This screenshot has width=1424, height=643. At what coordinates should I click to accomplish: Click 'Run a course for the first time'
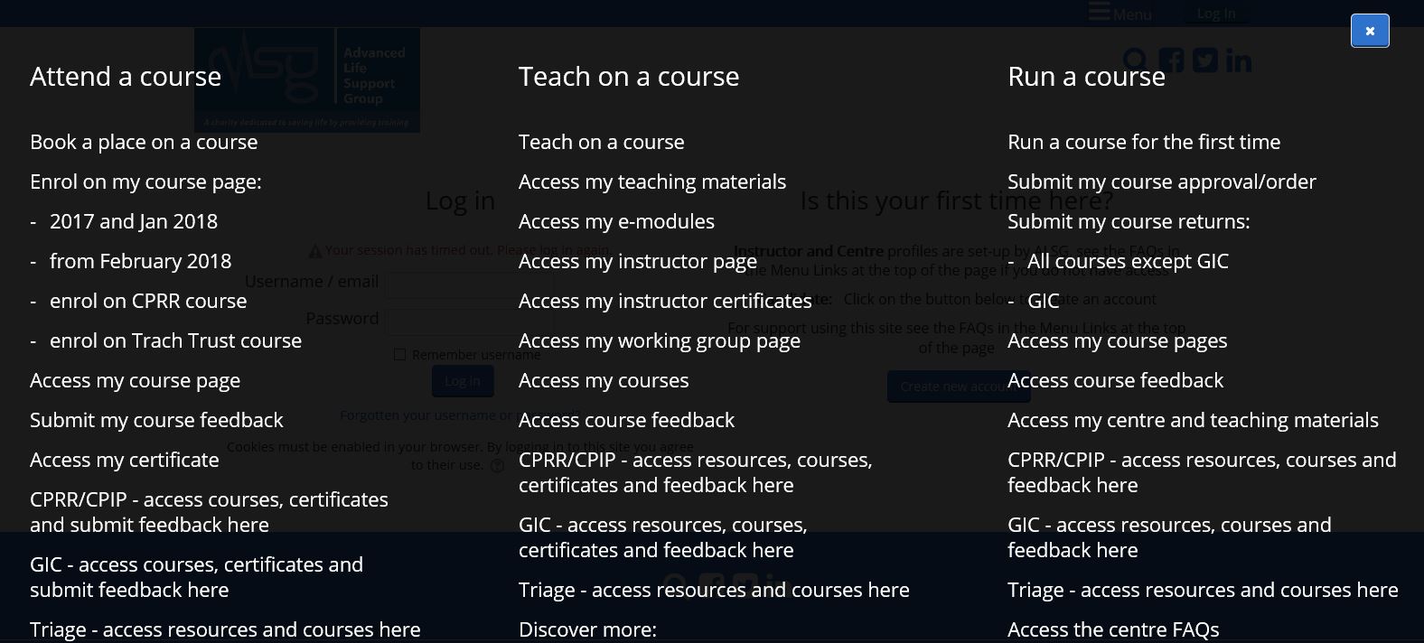pyautogui.click(x=1143, y=142)
